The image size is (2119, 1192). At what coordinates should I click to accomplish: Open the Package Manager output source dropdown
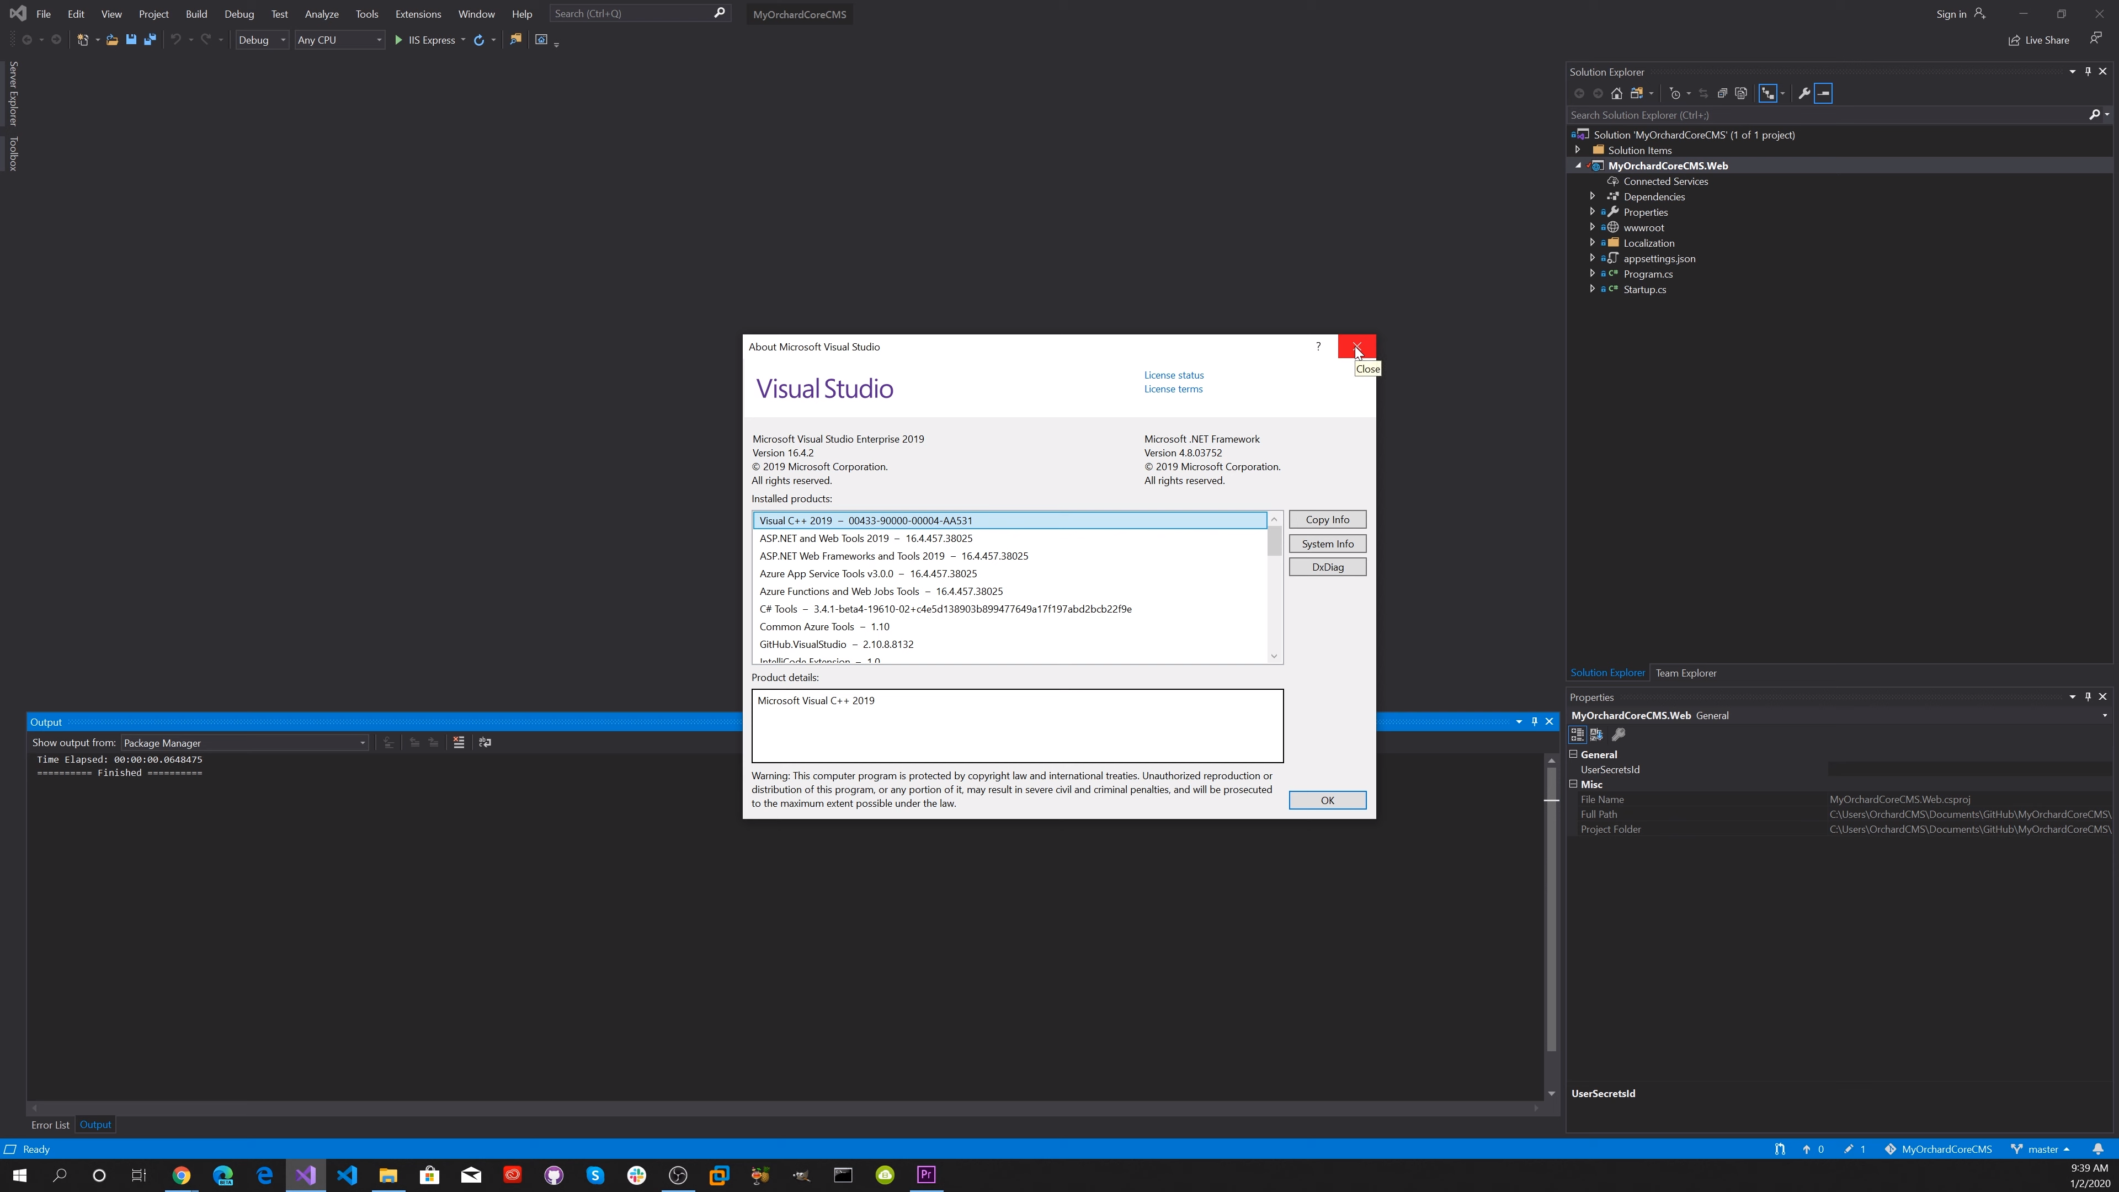[x=244, y=743]
